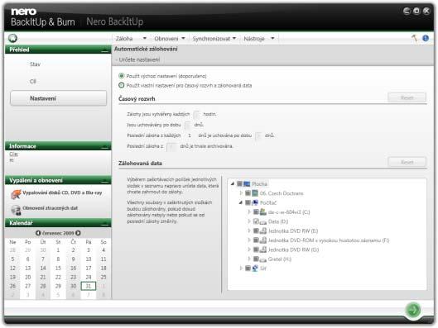Open the Nástroje menu
This screenshot has width=438, height=328.
coord(259,39)
